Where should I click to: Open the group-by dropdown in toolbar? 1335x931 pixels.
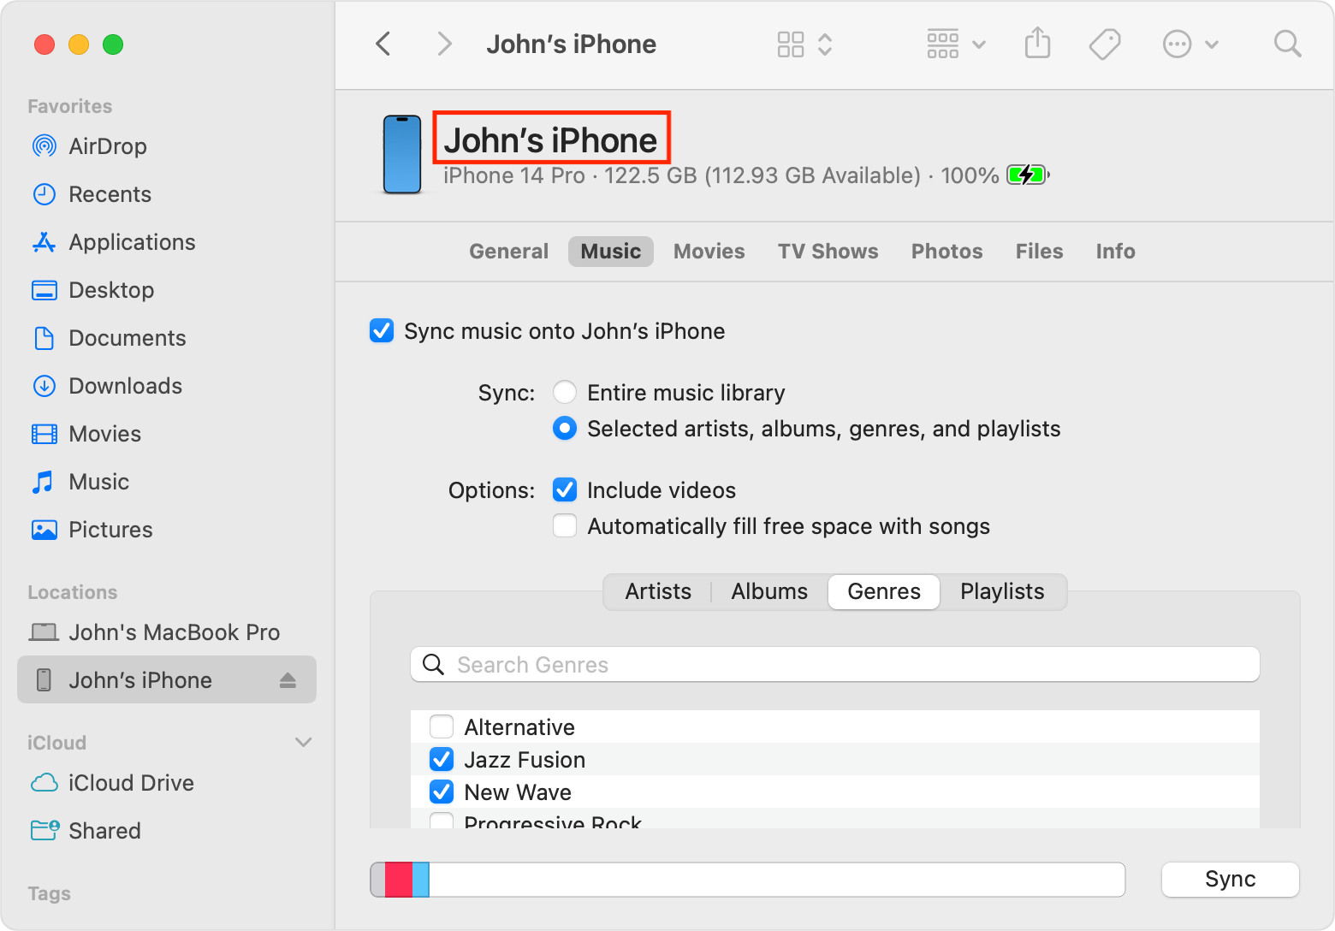[x=956, y=44]
